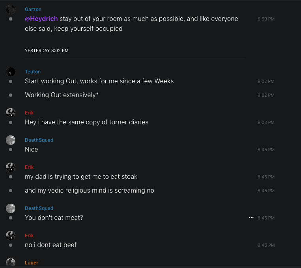Image resolution: width=301 pixels, height=268 pixels.
Task: Click the Garzon username
Action: (33, 9)
